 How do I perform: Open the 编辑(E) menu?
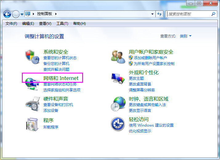click(28, 24)
